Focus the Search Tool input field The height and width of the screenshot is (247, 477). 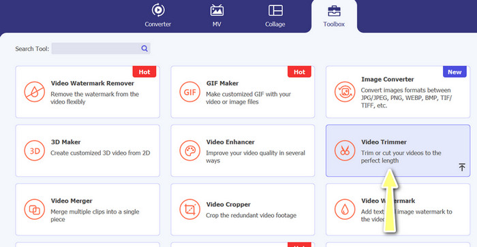coord(101,48)
